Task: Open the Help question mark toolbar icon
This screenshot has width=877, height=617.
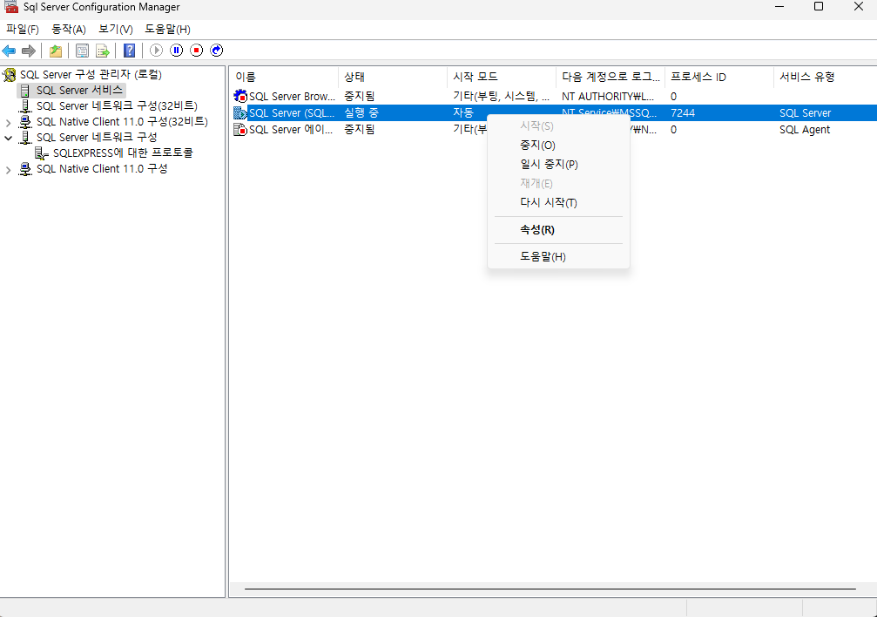Action: pos(129,51)
